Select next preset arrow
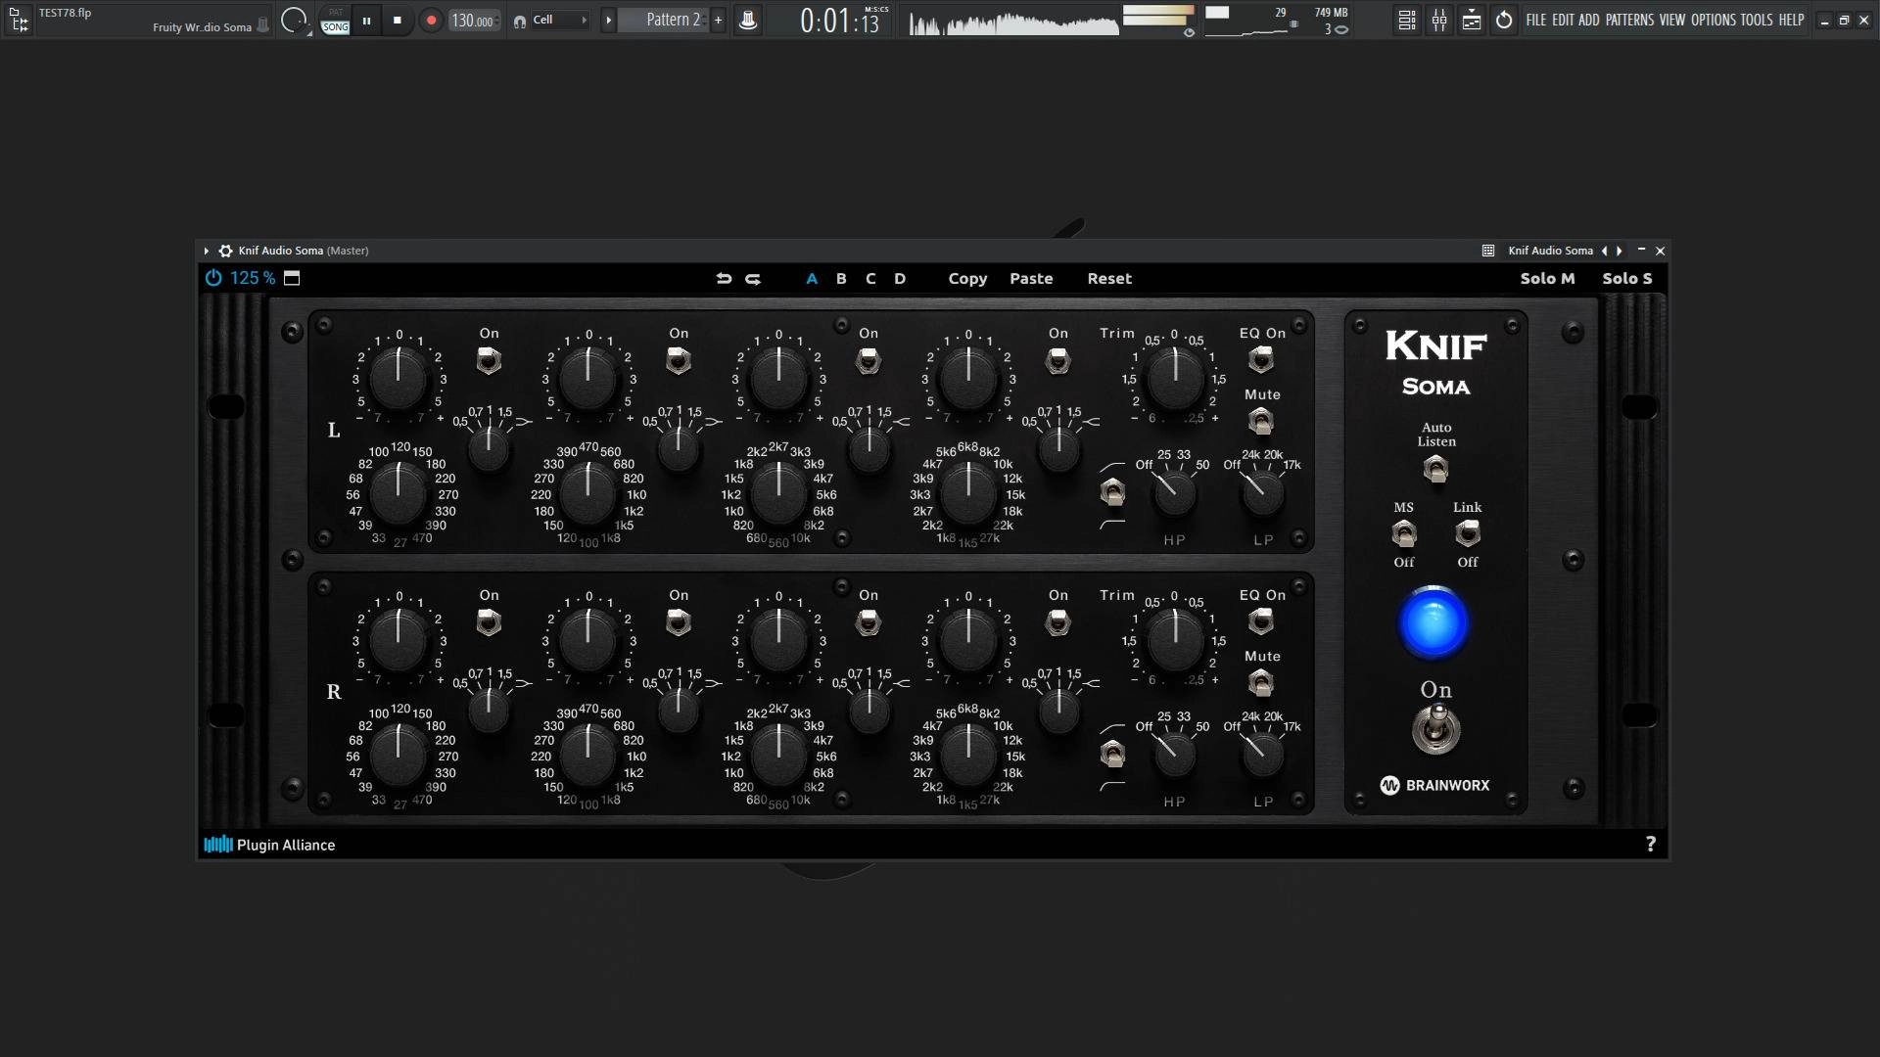This screenshot has height=1057, width=1880. (1620, 251)
